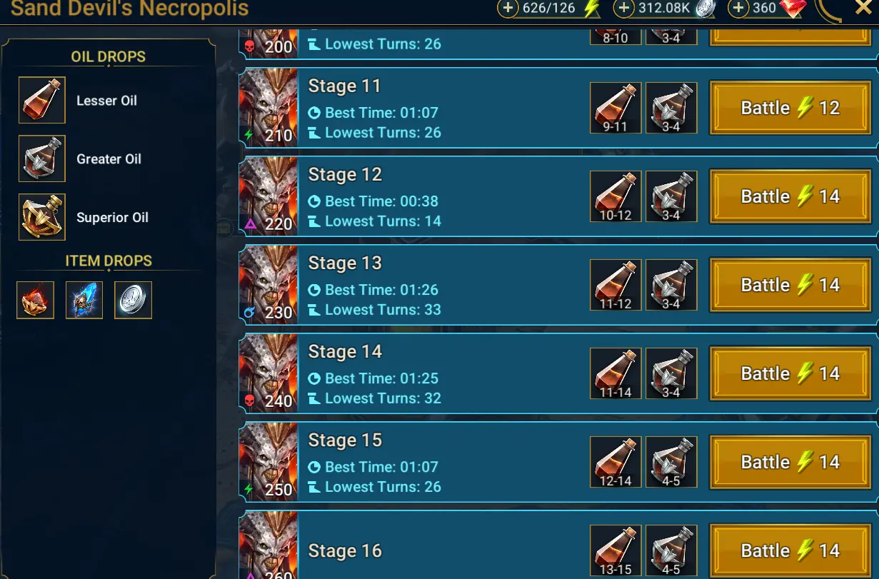Viewport: 879px width, 579px height.
Task: Click the plus icon next to 312.08K silver
Action: pos(624,8)
